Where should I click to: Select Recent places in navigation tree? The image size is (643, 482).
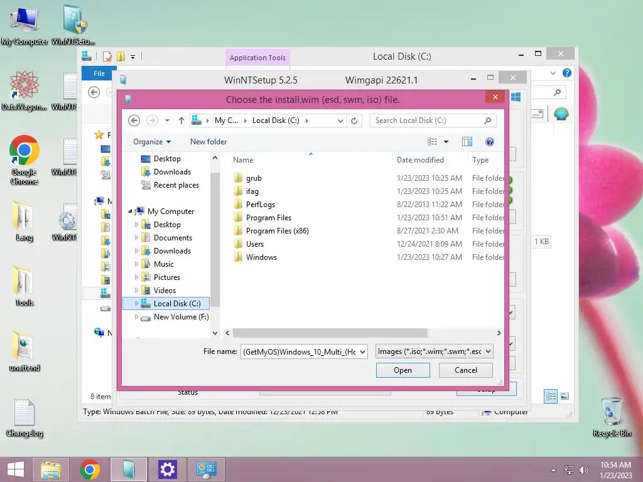(x=176, y=185)
